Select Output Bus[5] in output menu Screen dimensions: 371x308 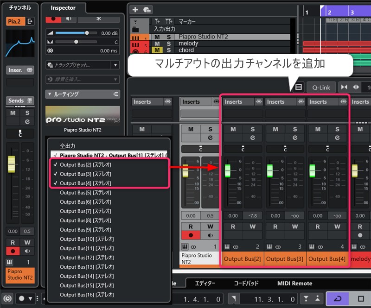point(85,192)
